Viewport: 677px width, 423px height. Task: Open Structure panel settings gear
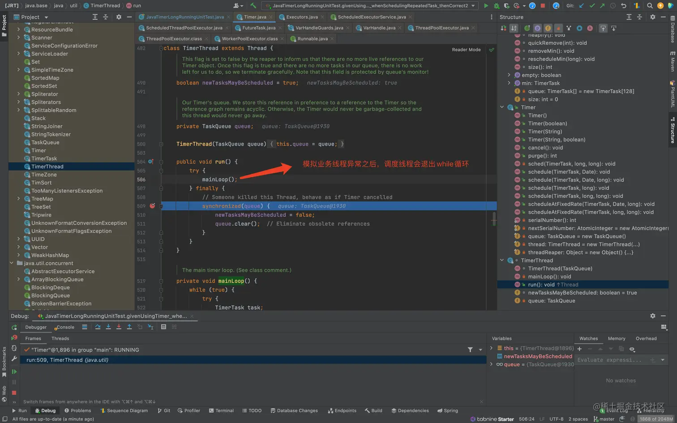pos(653,17)
